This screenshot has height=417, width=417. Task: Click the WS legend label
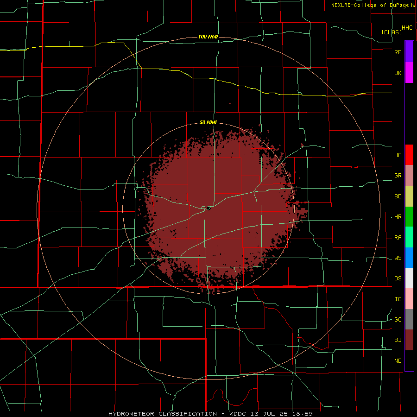[398, 258]
